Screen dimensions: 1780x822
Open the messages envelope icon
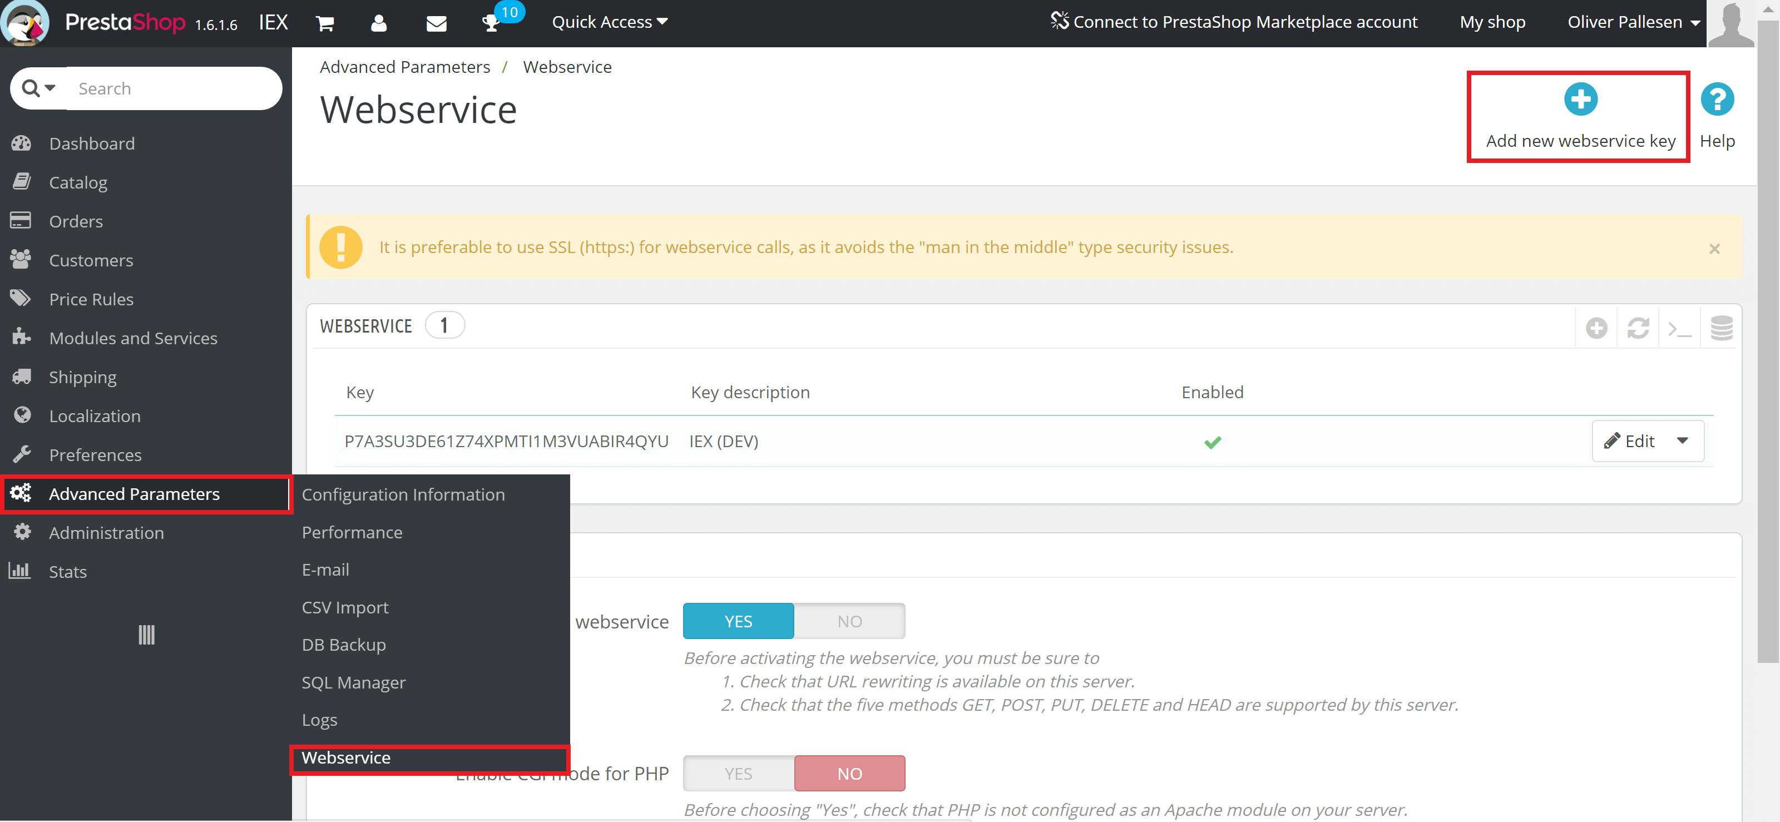click(x=436, y=24)
